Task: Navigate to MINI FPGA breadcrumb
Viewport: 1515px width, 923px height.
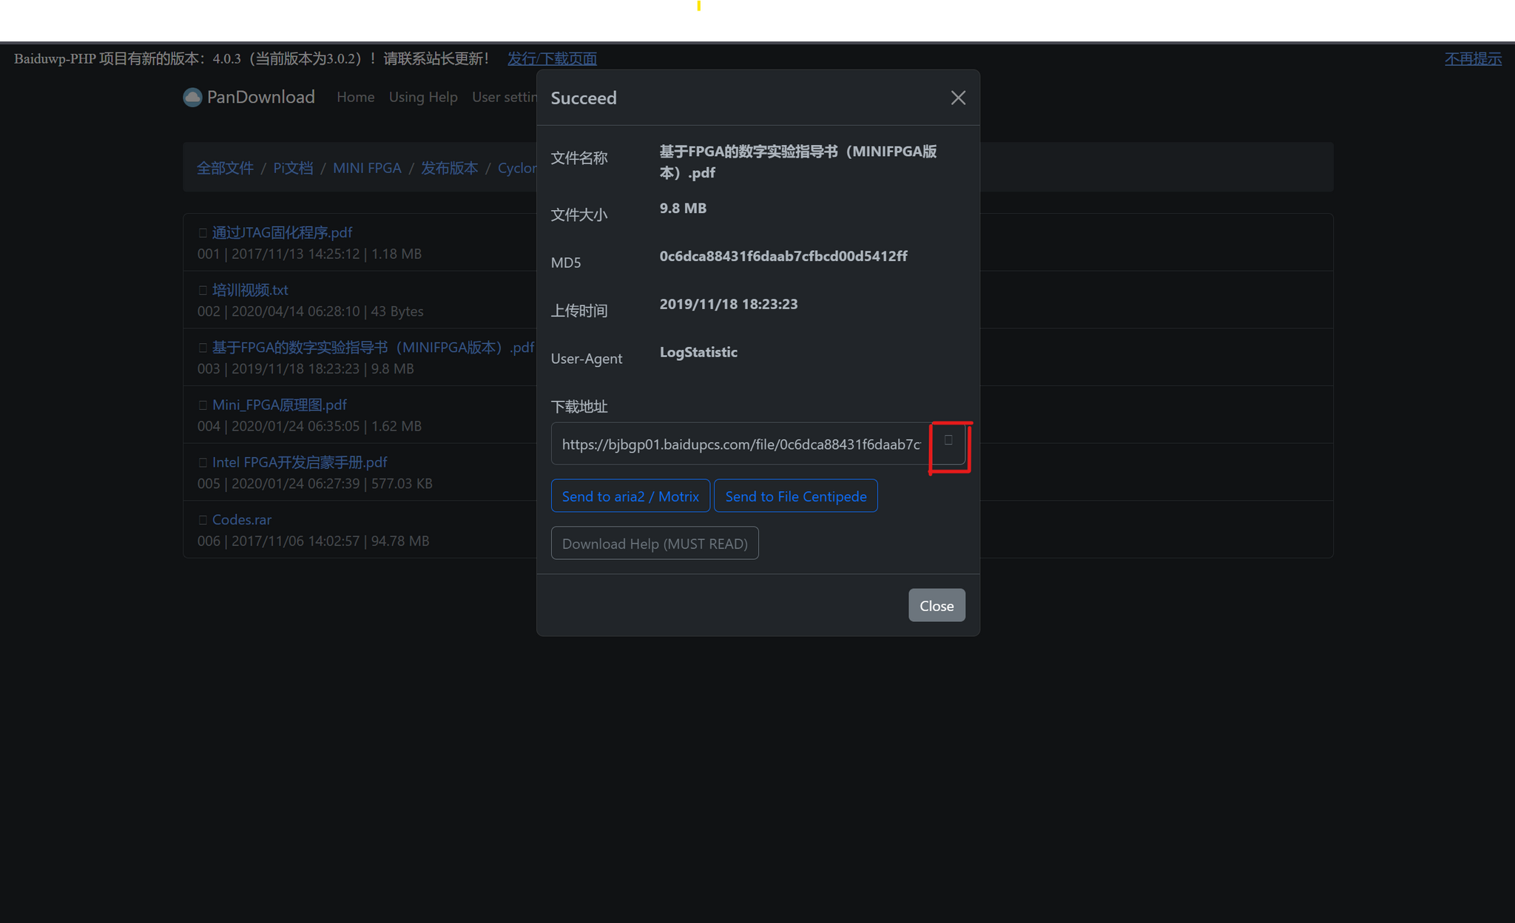Action: pyautogui.click(x=367, y=168)
